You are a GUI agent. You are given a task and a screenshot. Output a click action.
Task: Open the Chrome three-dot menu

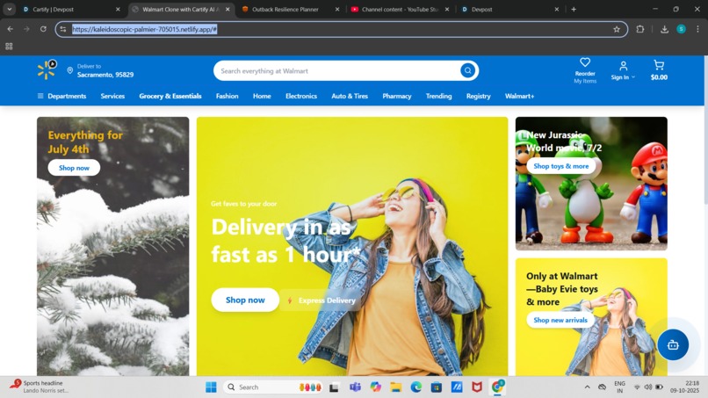click(697, 29)
